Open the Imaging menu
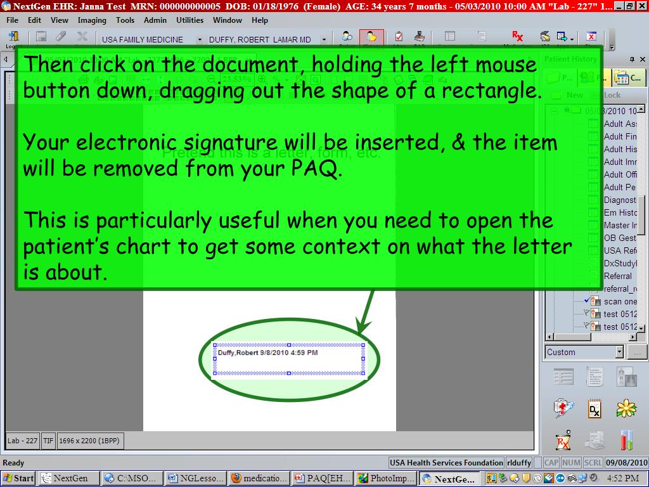649x487 pixels. 92,20
